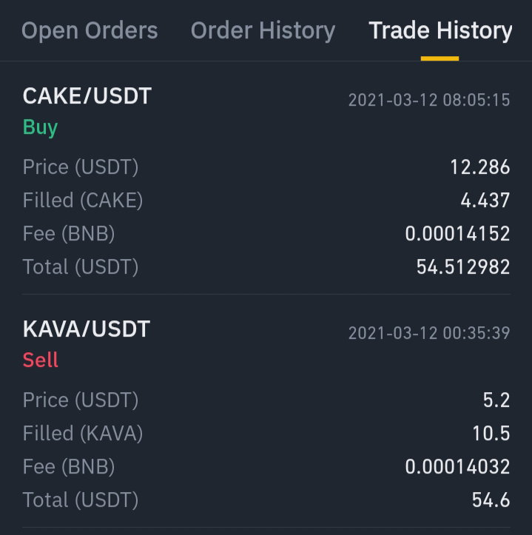
Task: Switch to the Open Orders tab
Action: [90, 30]
